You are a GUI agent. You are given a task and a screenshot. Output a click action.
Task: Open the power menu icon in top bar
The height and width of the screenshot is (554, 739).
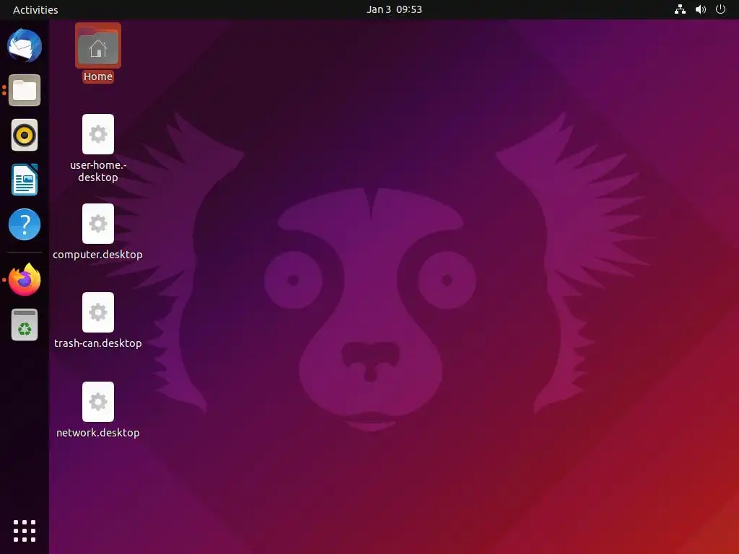(x=721, y=9)
